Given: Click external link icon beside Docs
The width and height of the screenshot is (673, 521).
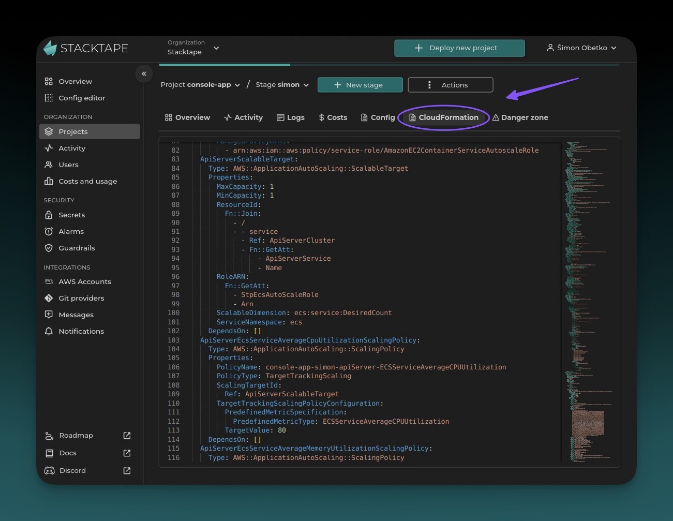Looking at the screenshot, I should point(127,453).
